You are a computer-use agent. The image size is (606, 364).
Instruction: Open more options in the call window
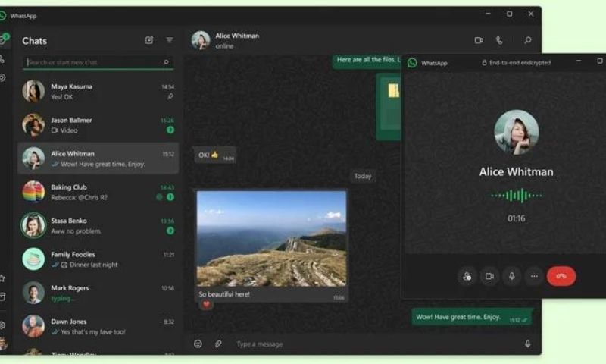coord(535,276)
